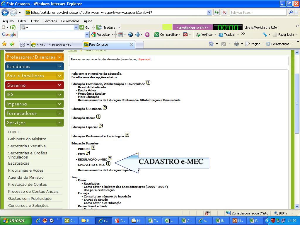Click into the Babylon Search field

(258, 12)
